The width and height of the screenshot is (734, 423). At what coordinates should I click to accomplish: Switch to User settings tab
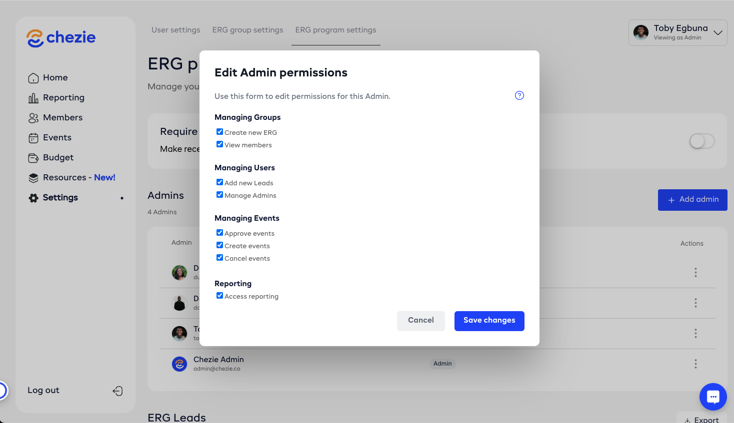click(175, 30)
